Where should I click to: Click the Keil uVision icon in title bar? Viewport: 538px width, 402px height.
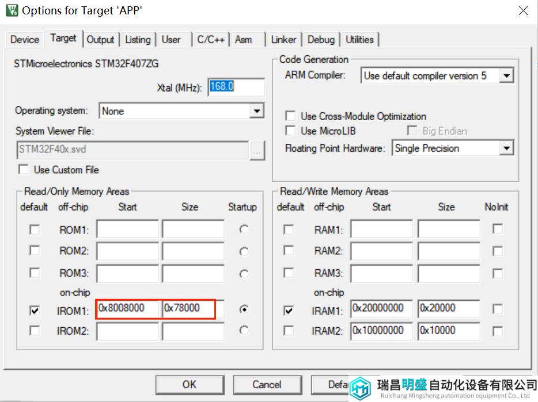point(12,10)
